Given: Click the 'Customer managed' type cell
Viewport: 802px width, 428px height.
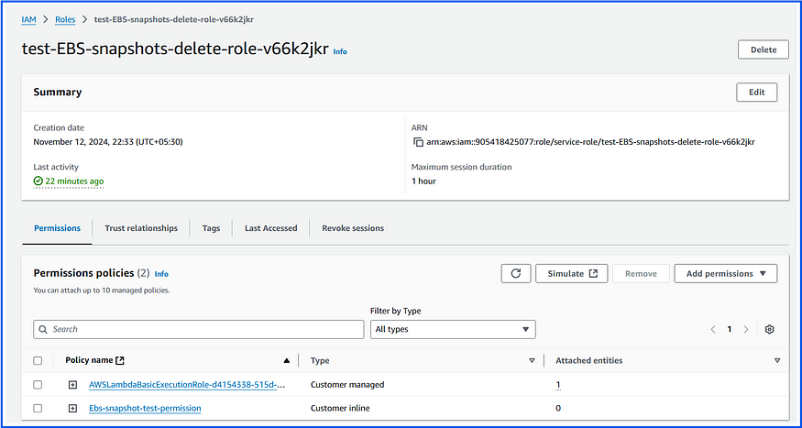Looking at the screenshot, I should pyautogui.click(x=347, y=385).
